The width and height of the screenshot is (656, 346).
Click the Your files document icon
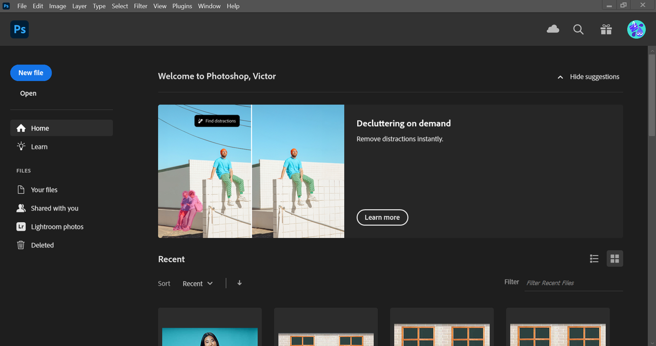pyautogui.click(x=21, y=190)
